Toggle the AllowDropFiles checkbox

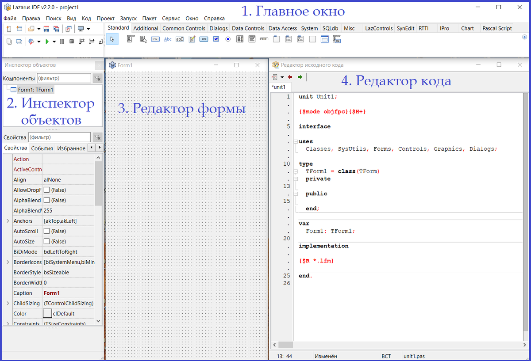click(46, 190)
